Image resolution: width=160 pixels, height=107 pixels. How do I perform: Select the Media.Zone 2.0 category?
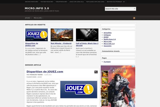click(x=110, y=39)
